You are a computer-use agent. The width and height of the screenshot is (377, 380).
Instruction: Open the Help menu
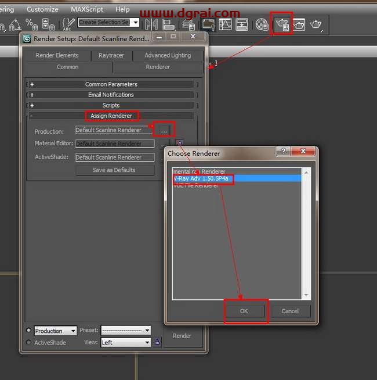[x=122, y=9]
